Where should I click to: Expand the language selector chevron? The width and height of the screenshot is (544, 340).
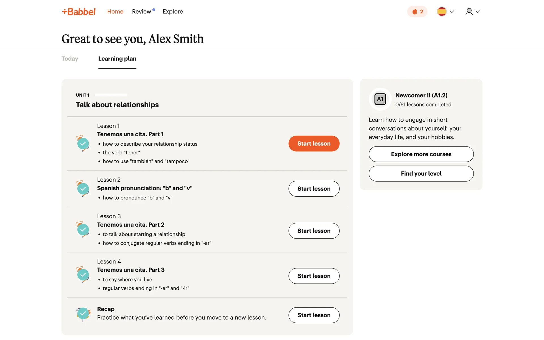pos(452,12)
